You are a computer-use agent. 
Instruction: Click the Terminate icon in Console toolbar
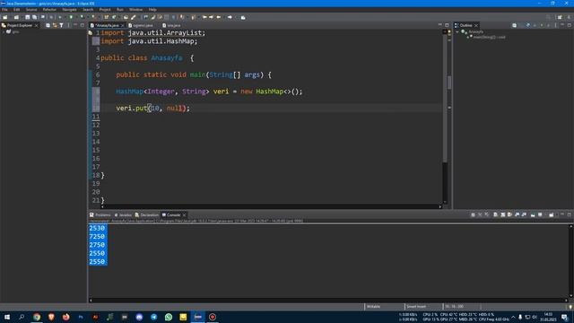[x=473, y=214]
